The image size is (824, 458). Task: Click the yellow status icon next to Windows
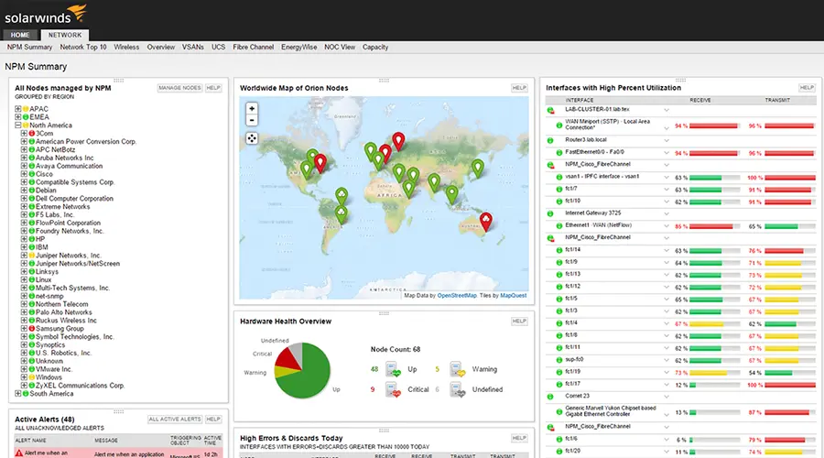[31, 377]
